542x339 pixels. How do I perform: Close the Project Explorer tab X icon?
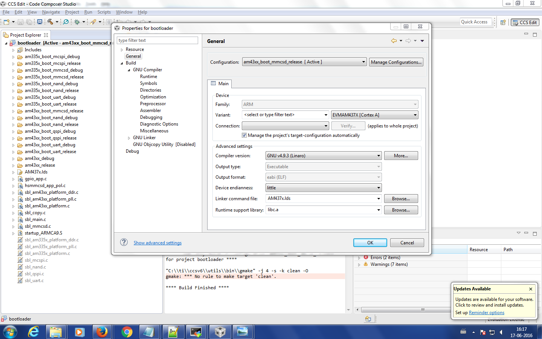46,35
